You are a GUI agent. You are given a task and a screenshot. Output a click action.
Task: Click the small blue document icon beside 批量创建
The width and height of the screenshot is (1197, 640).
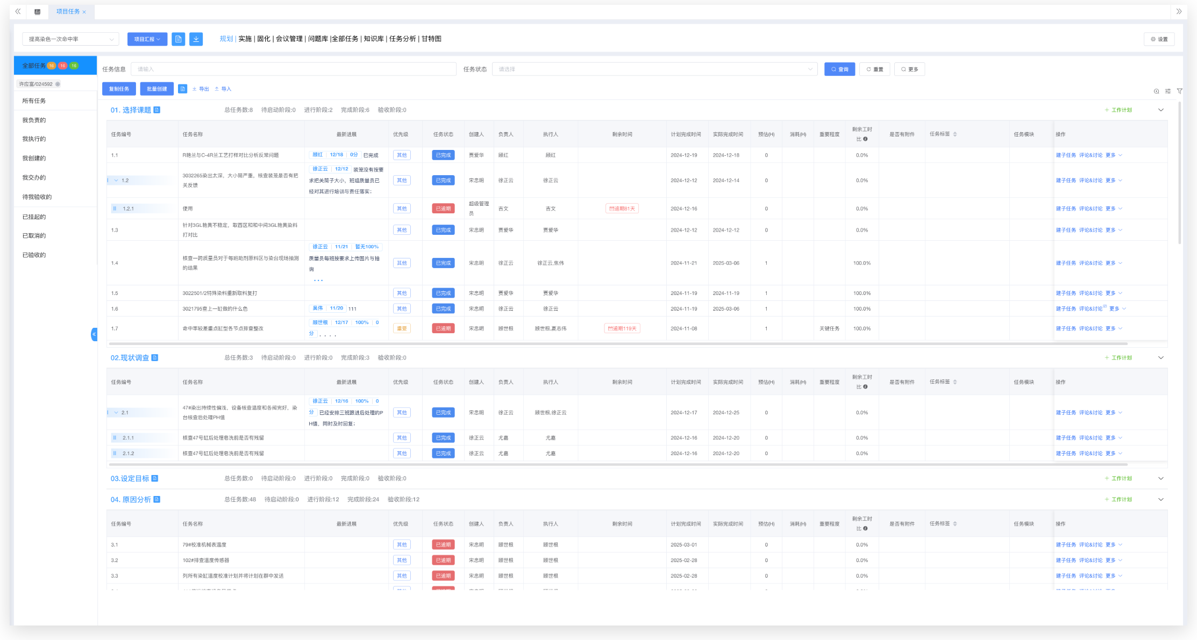pyautogui.click(x=183, y=89)
